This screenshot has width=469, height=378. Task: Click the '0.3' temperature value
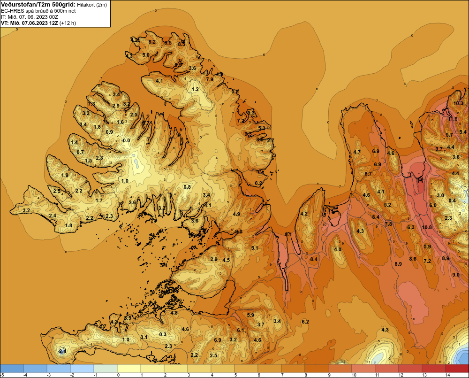[x=163, y=335]
